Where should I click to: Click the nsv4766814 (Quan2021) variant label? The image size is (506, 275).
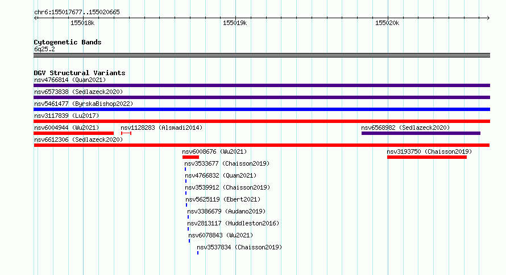click(70, 80)
